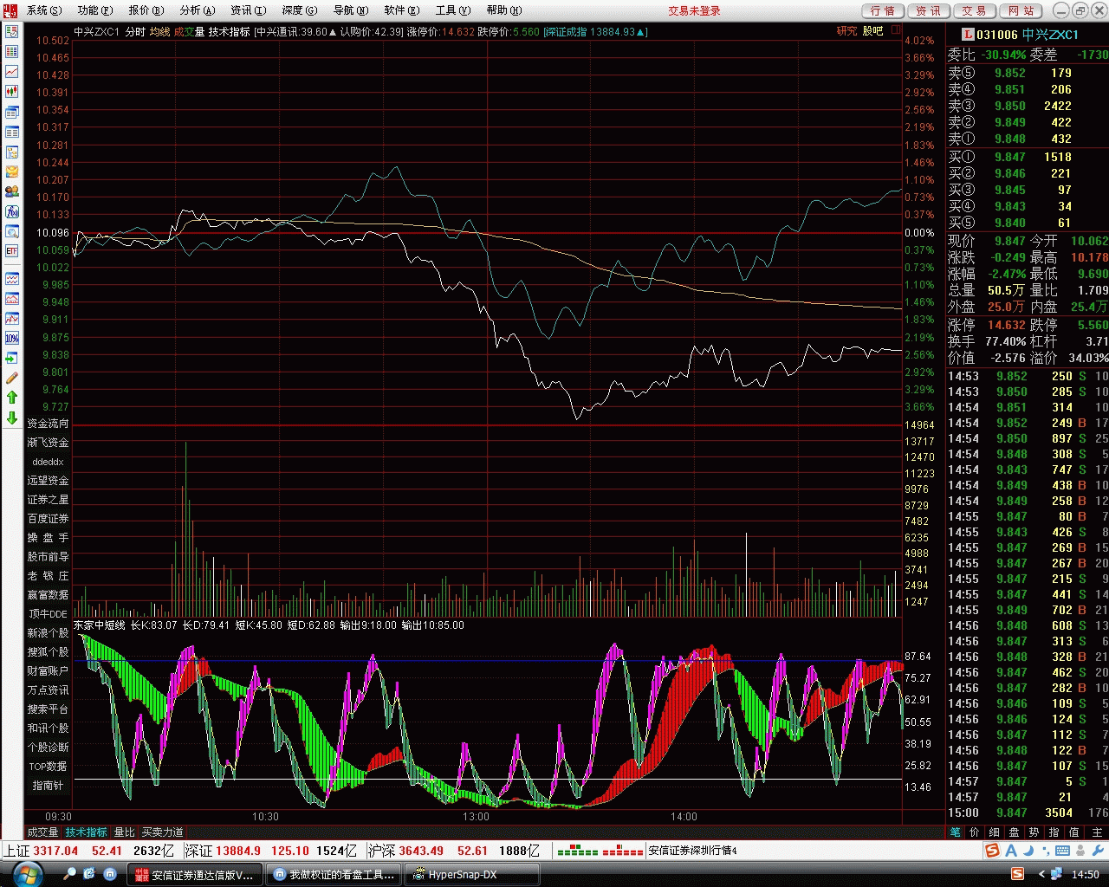Screen dimensions: 1109x887
Task: Switch to 我做权证的看盘工具 taskbar window
Action: [x=334, y=875]
